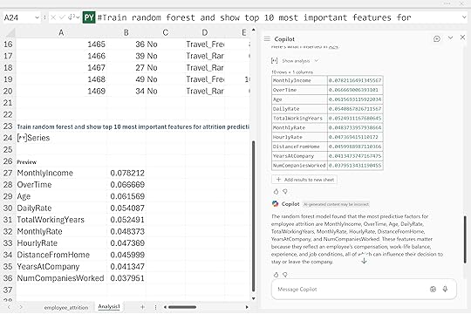Select the MonthlyIncome cell in row 27

[x=61, y=173]
